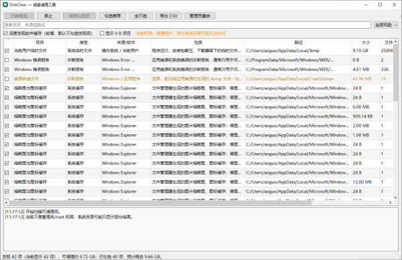
Task: Click the log line about missing 管理员/root 权限
Action: point(69,217)
